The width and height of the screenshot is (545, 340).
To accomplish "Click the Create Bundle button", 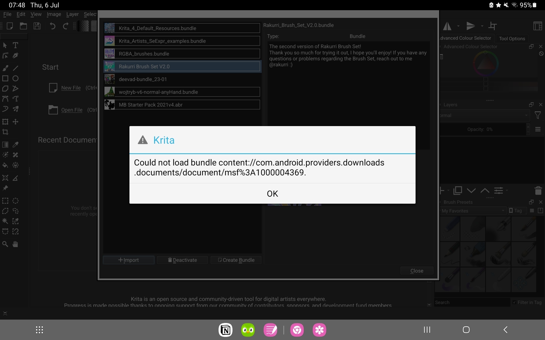I will pos(236,260).
